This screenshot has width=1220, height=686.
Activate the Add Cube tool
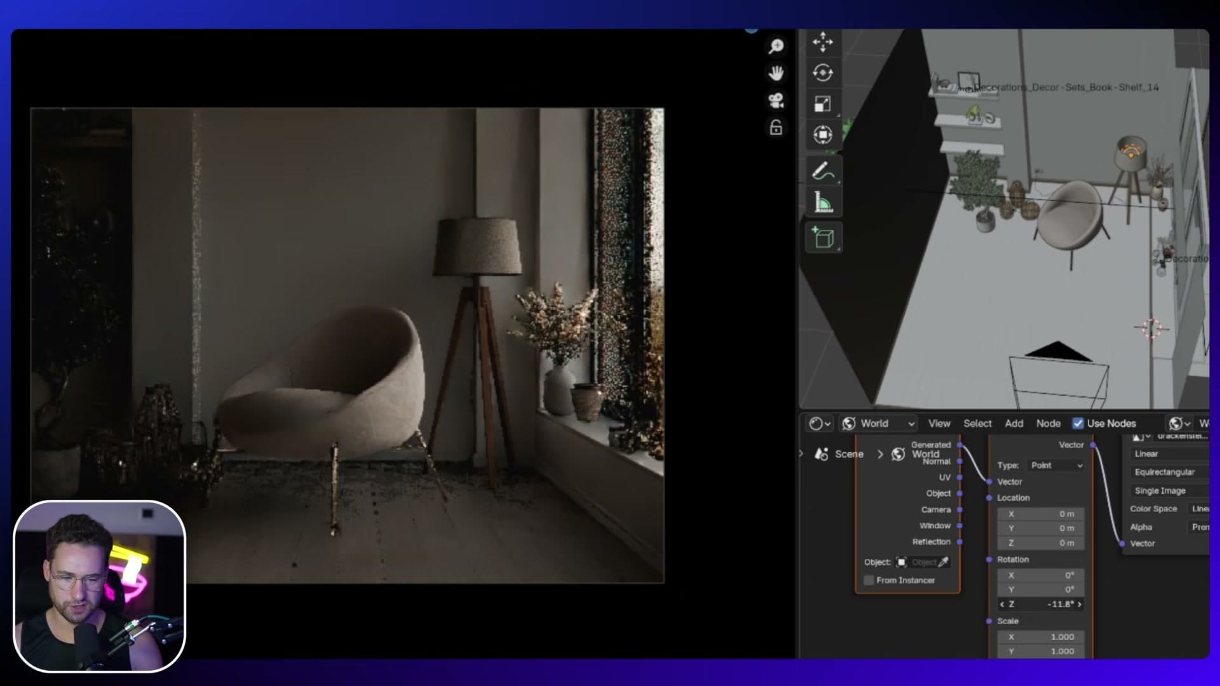(823, 238)
